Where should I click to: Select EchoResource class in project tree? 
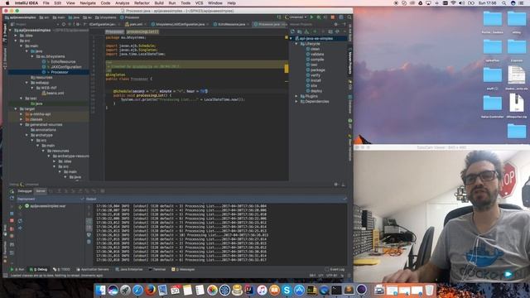pyautogui.click(x=63, y=61)
